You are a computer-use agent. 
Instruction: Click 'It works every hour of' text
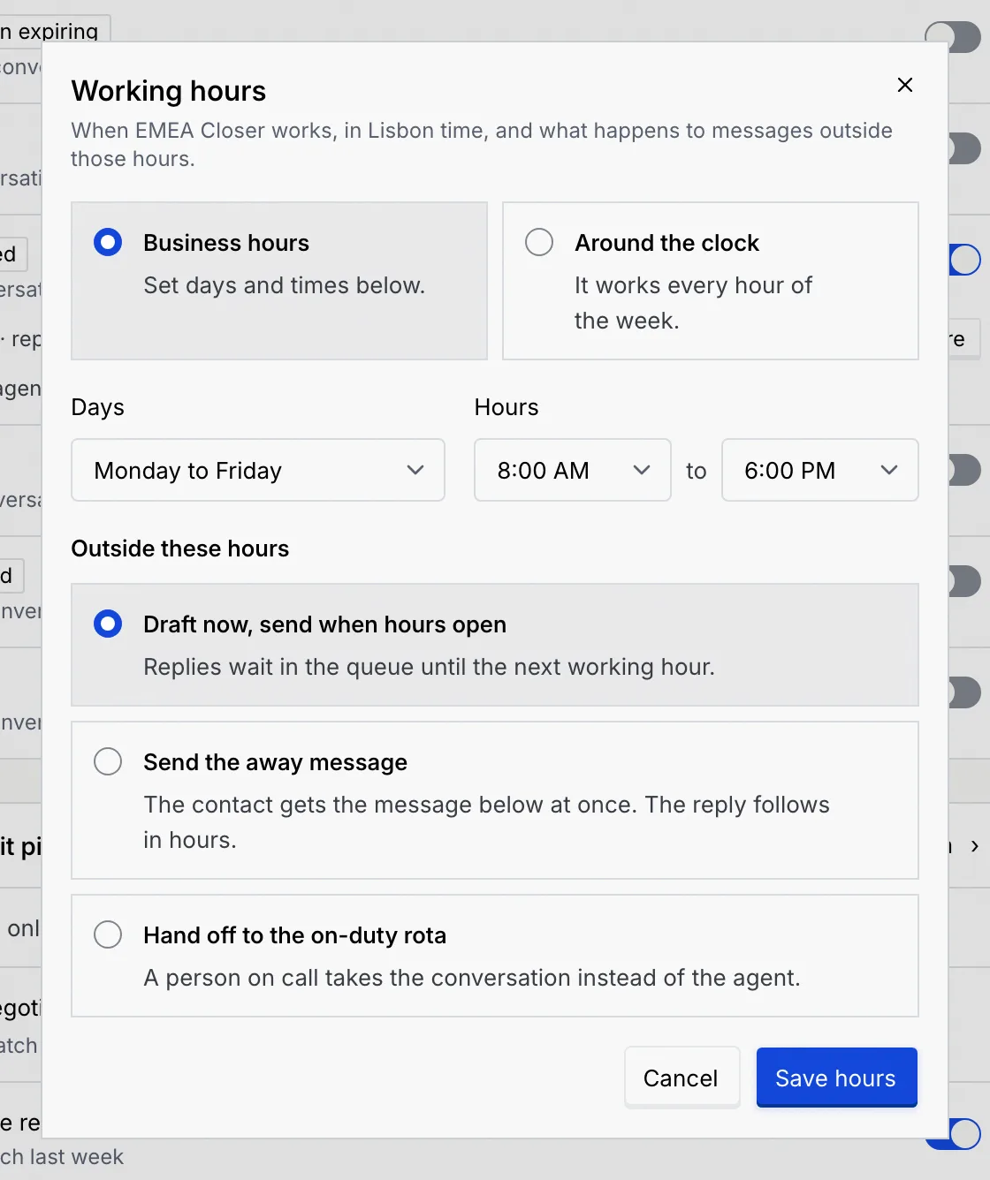click(694, 303)
